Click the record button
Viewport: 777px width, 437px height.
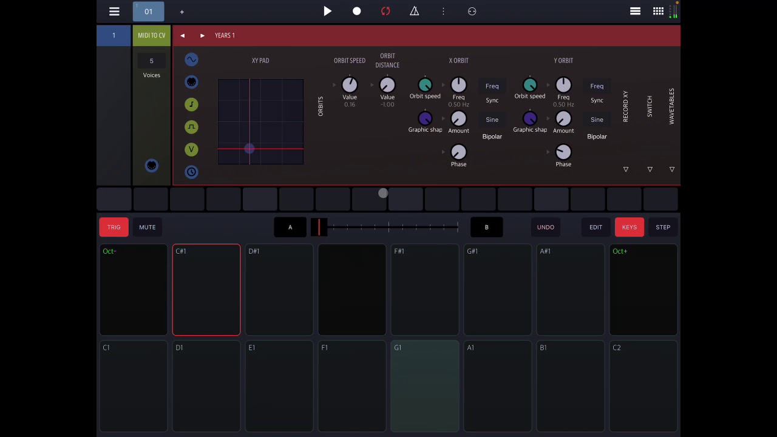(x=357, y=12)
